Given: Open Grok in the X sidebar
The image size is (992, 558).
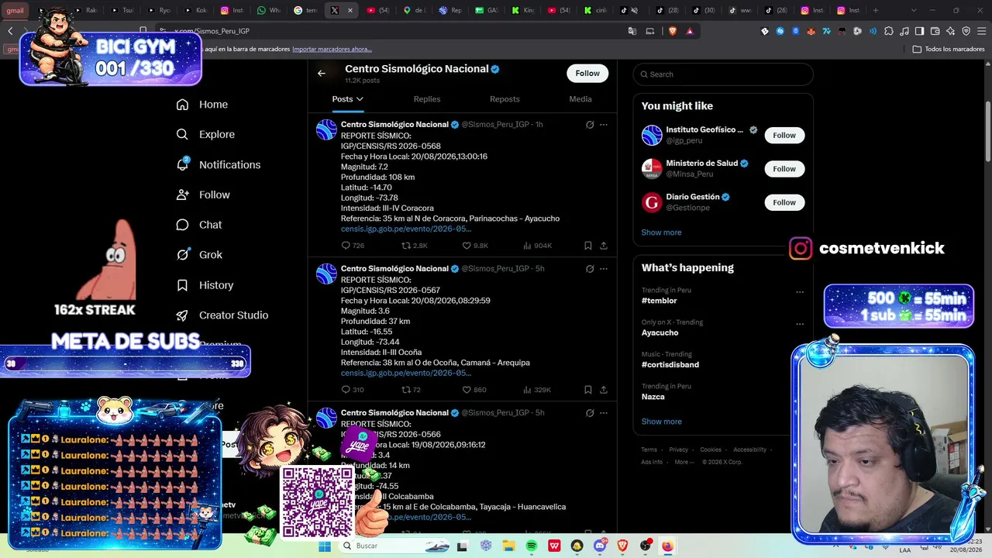Looking at the screenshot, I should click(x=199, y=255).
